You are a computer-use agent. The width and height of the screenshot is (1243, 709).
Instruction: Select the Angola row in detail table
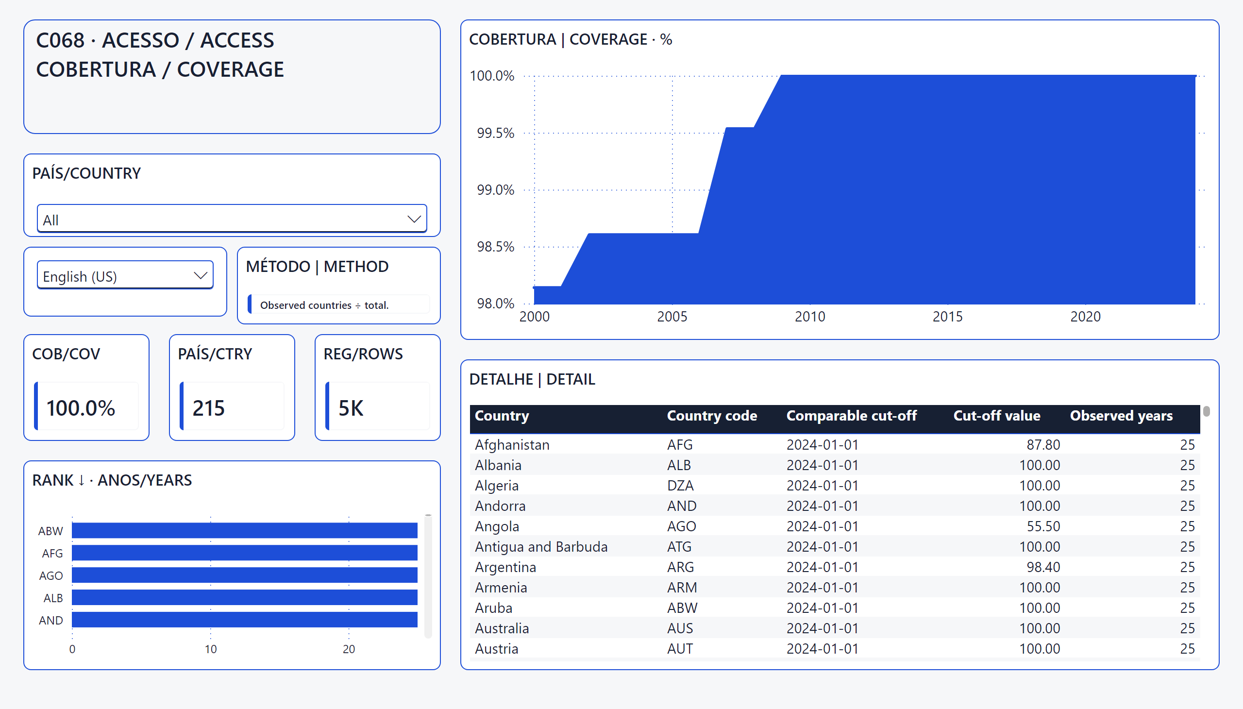point(835,526)
